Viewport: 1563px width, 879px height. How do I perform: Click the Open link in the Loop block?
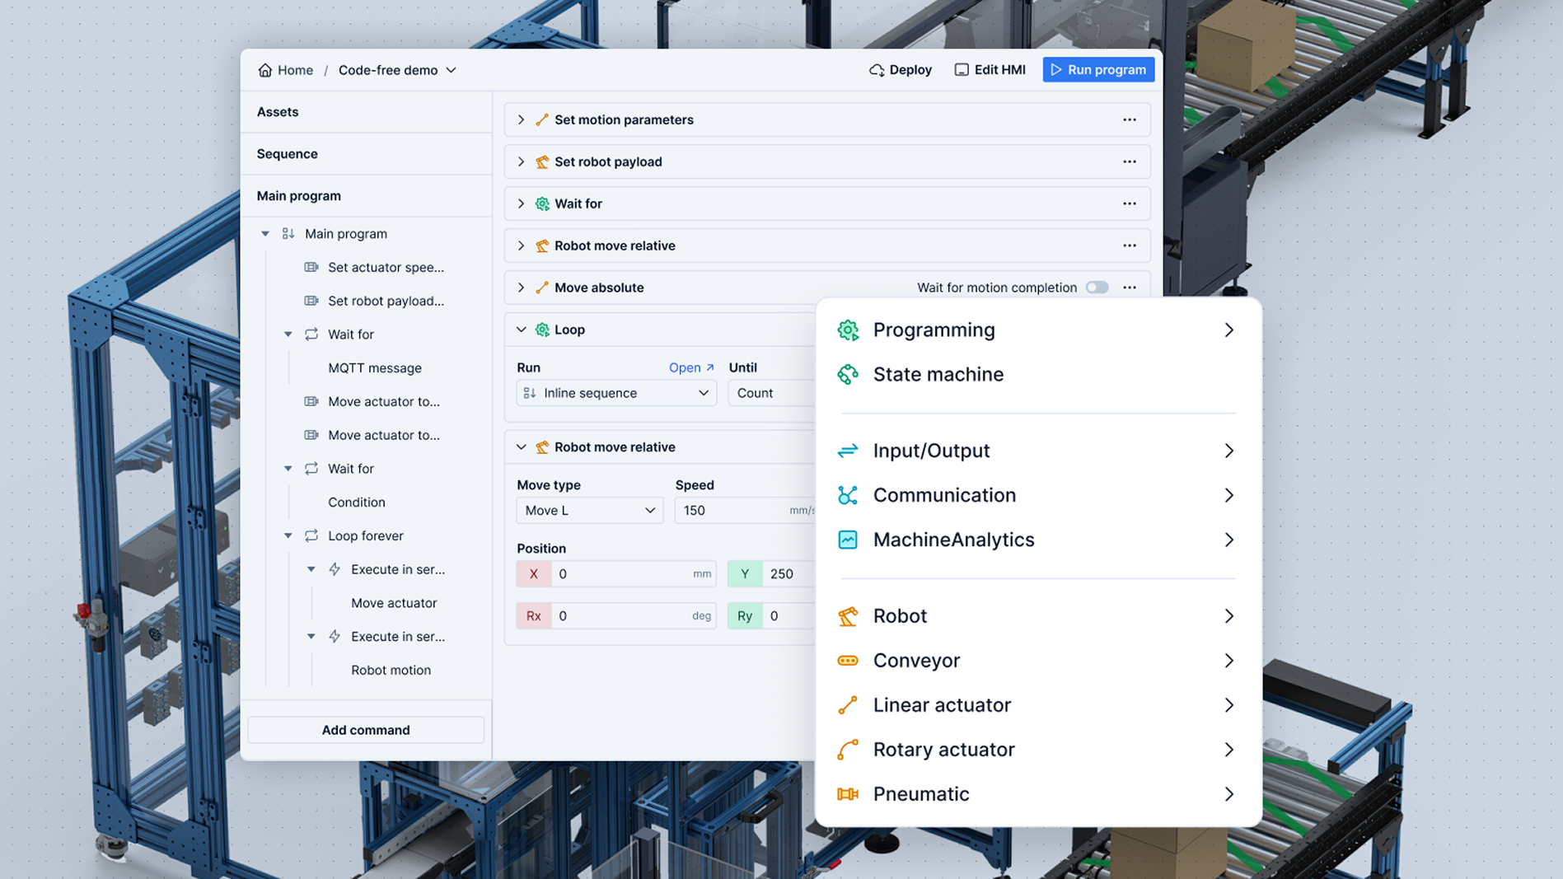(690, 367)
